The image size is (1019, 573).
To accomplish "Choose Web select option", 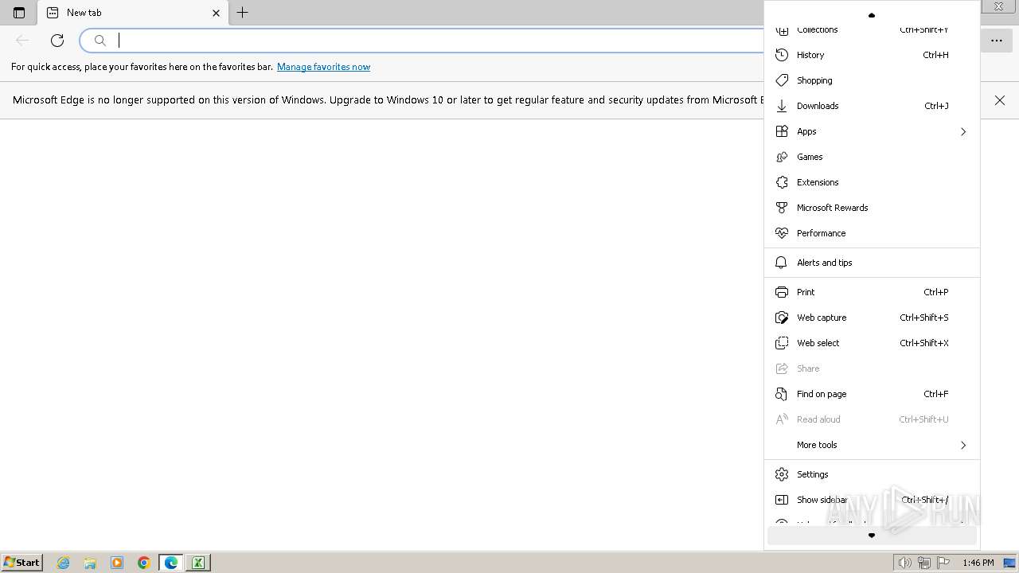I will click(872, 343).
